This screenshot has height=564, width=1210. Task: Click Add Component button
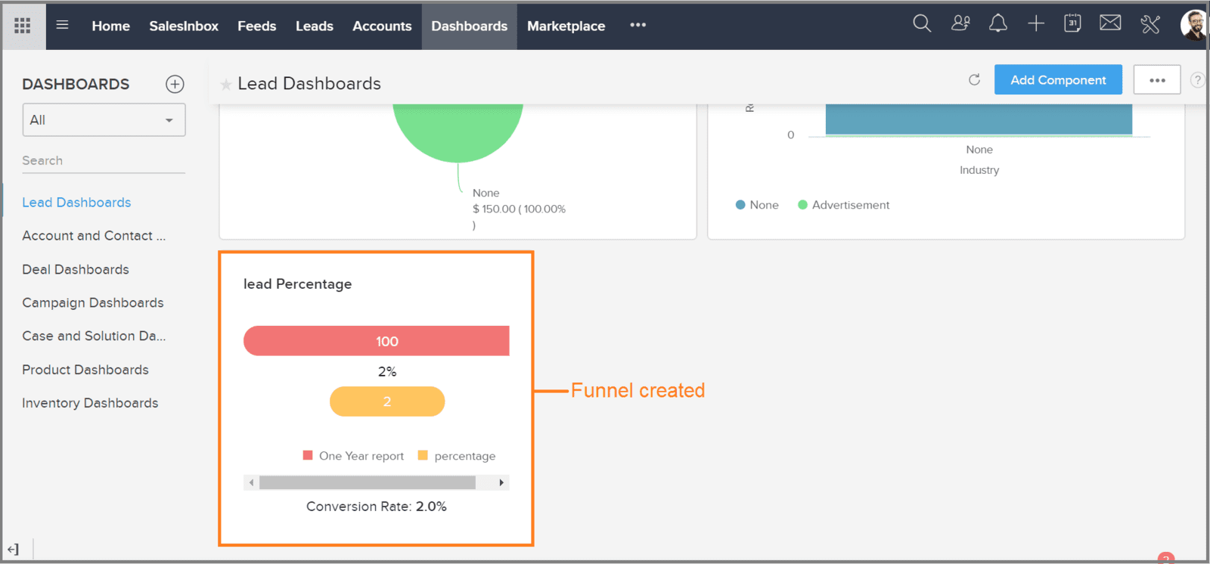[x=1058, y=79]
